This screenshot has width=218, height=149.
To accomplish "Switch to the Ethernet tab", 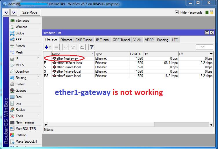I will tap(66, 40).
